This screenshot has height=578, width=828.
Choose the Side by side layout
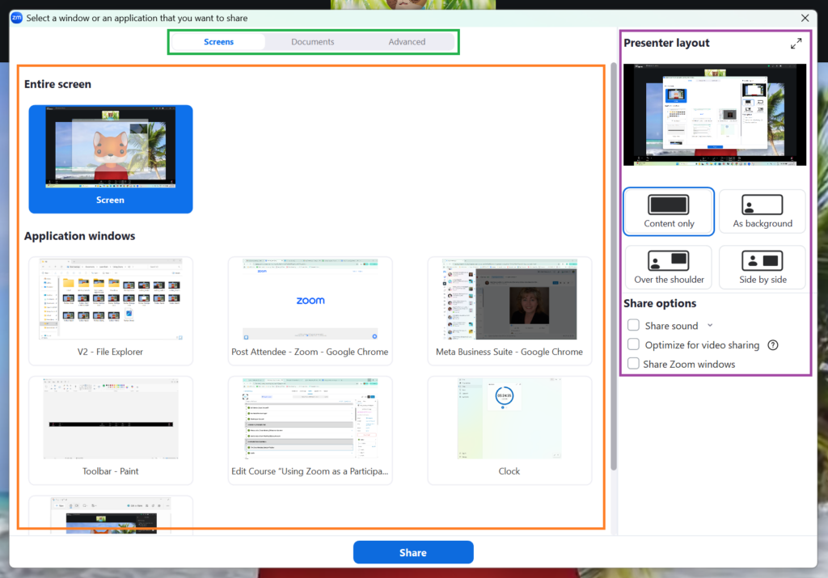763,267
